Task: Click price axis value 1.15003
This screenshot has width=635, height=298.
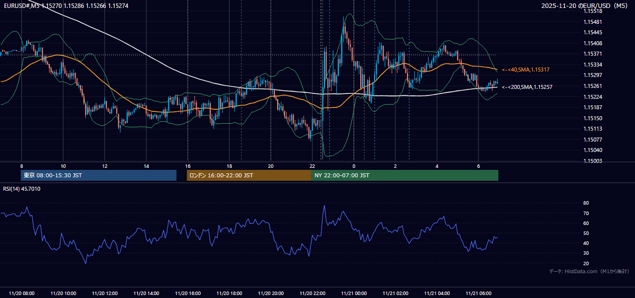Action: coord(593,161)
